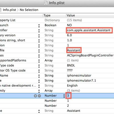Click the Info.plist file icon in title bar

click(46, 3)
